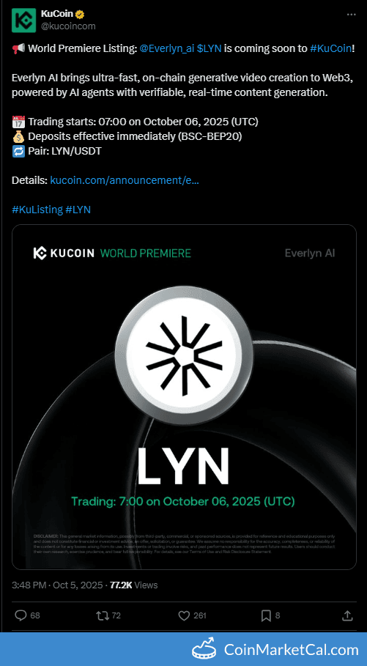This screenshot has height=666, width=367.
Task: Open the @kucoincom handle
Action: click(68, 26)
